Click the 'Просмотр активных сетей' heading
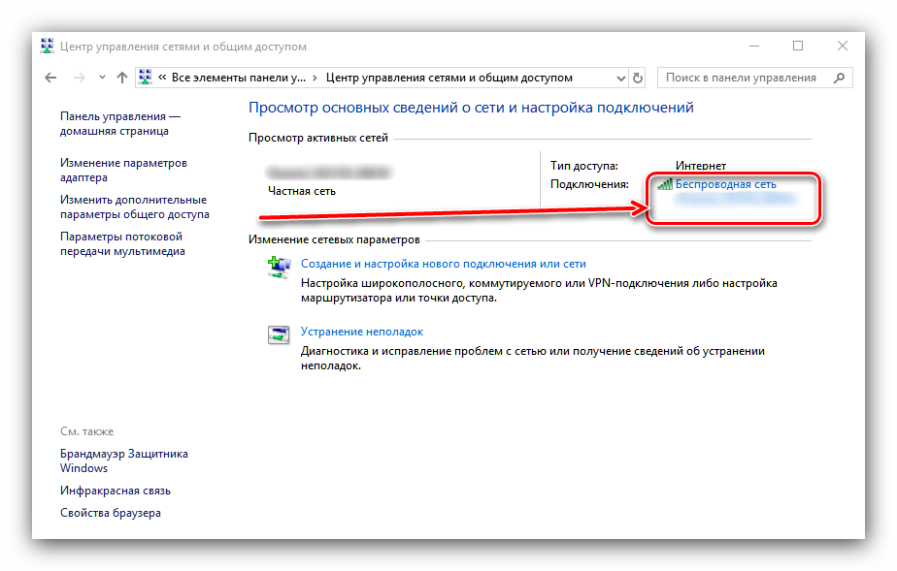Screen dimensions: 897x571 click(318, 138)
